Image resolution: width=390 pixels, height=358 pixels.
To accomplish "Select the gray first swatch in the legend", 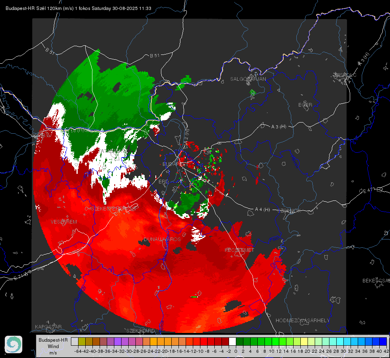I will coord(74,342).
